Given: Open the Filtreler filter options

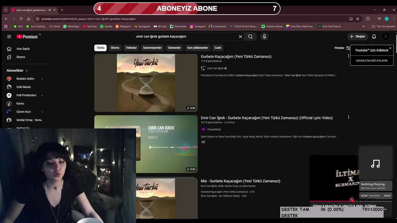Looking at the screenshot, I should coord(342,48).
